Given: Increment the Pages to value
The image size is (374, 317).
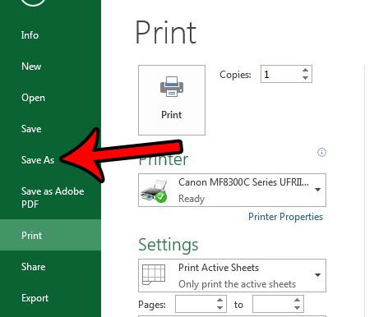Looking at the screenshot, I should 297,300.
